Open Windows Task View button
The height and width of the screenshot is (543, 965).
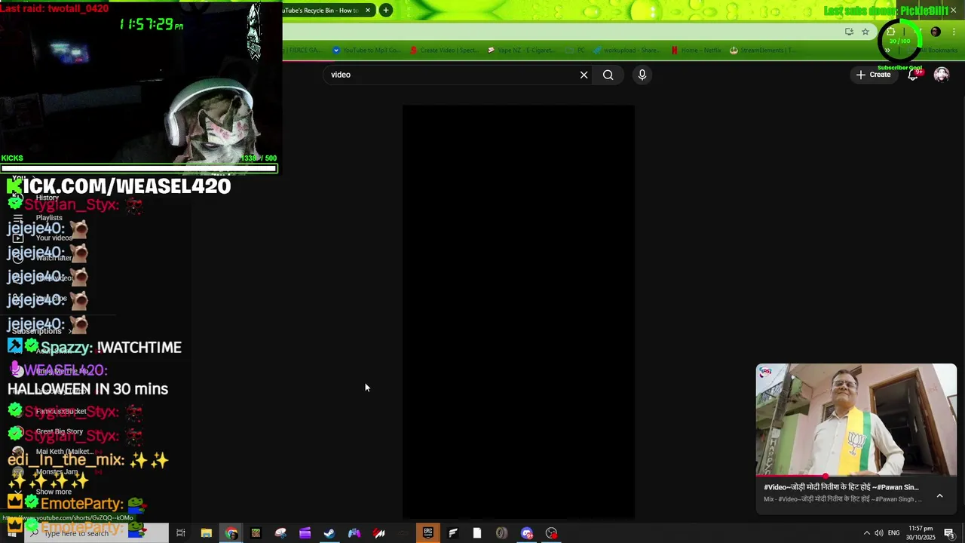181,533
